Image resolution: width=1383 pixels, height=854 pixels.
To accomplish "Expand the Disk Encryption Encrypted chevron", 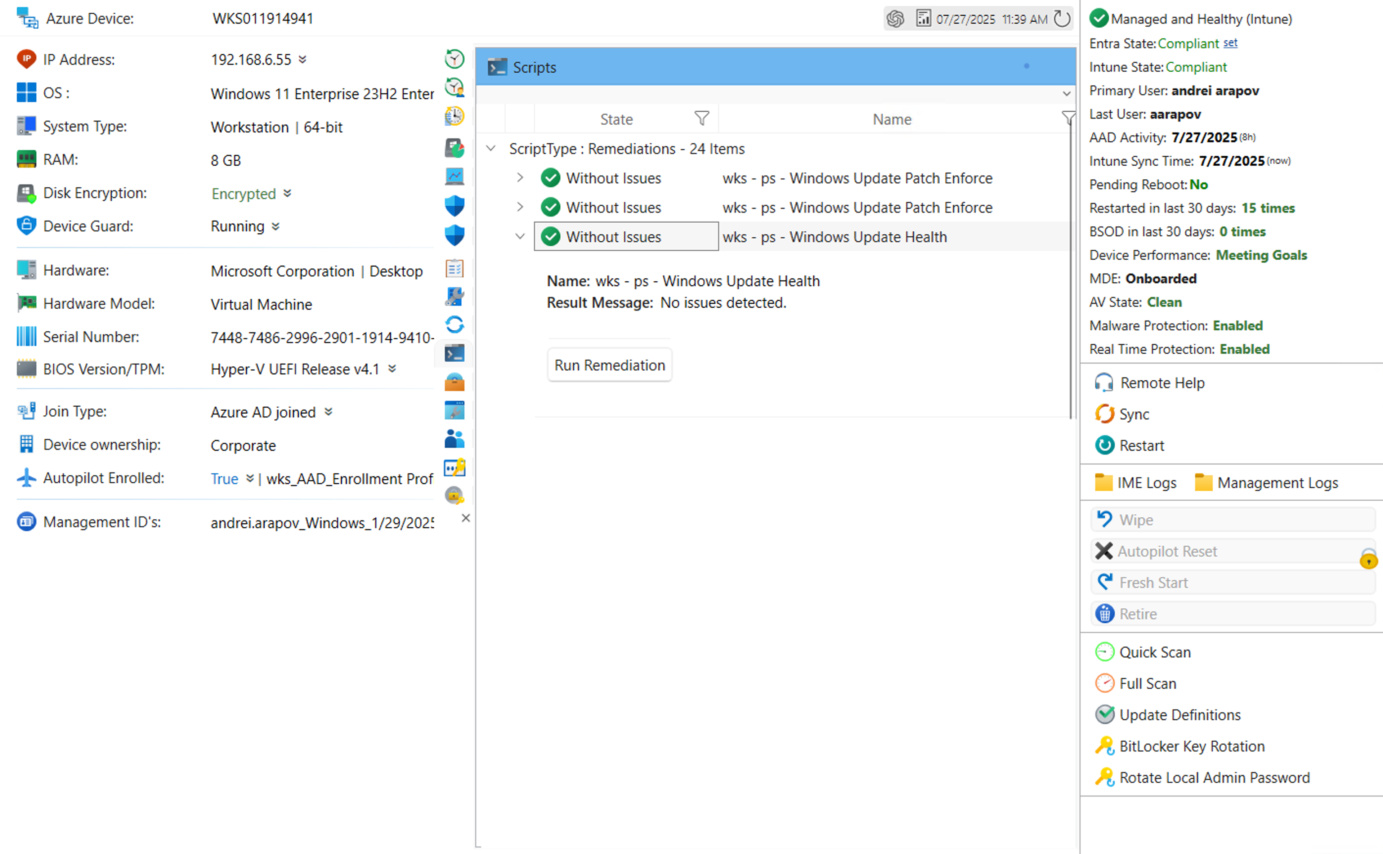I will click(287, 193).
